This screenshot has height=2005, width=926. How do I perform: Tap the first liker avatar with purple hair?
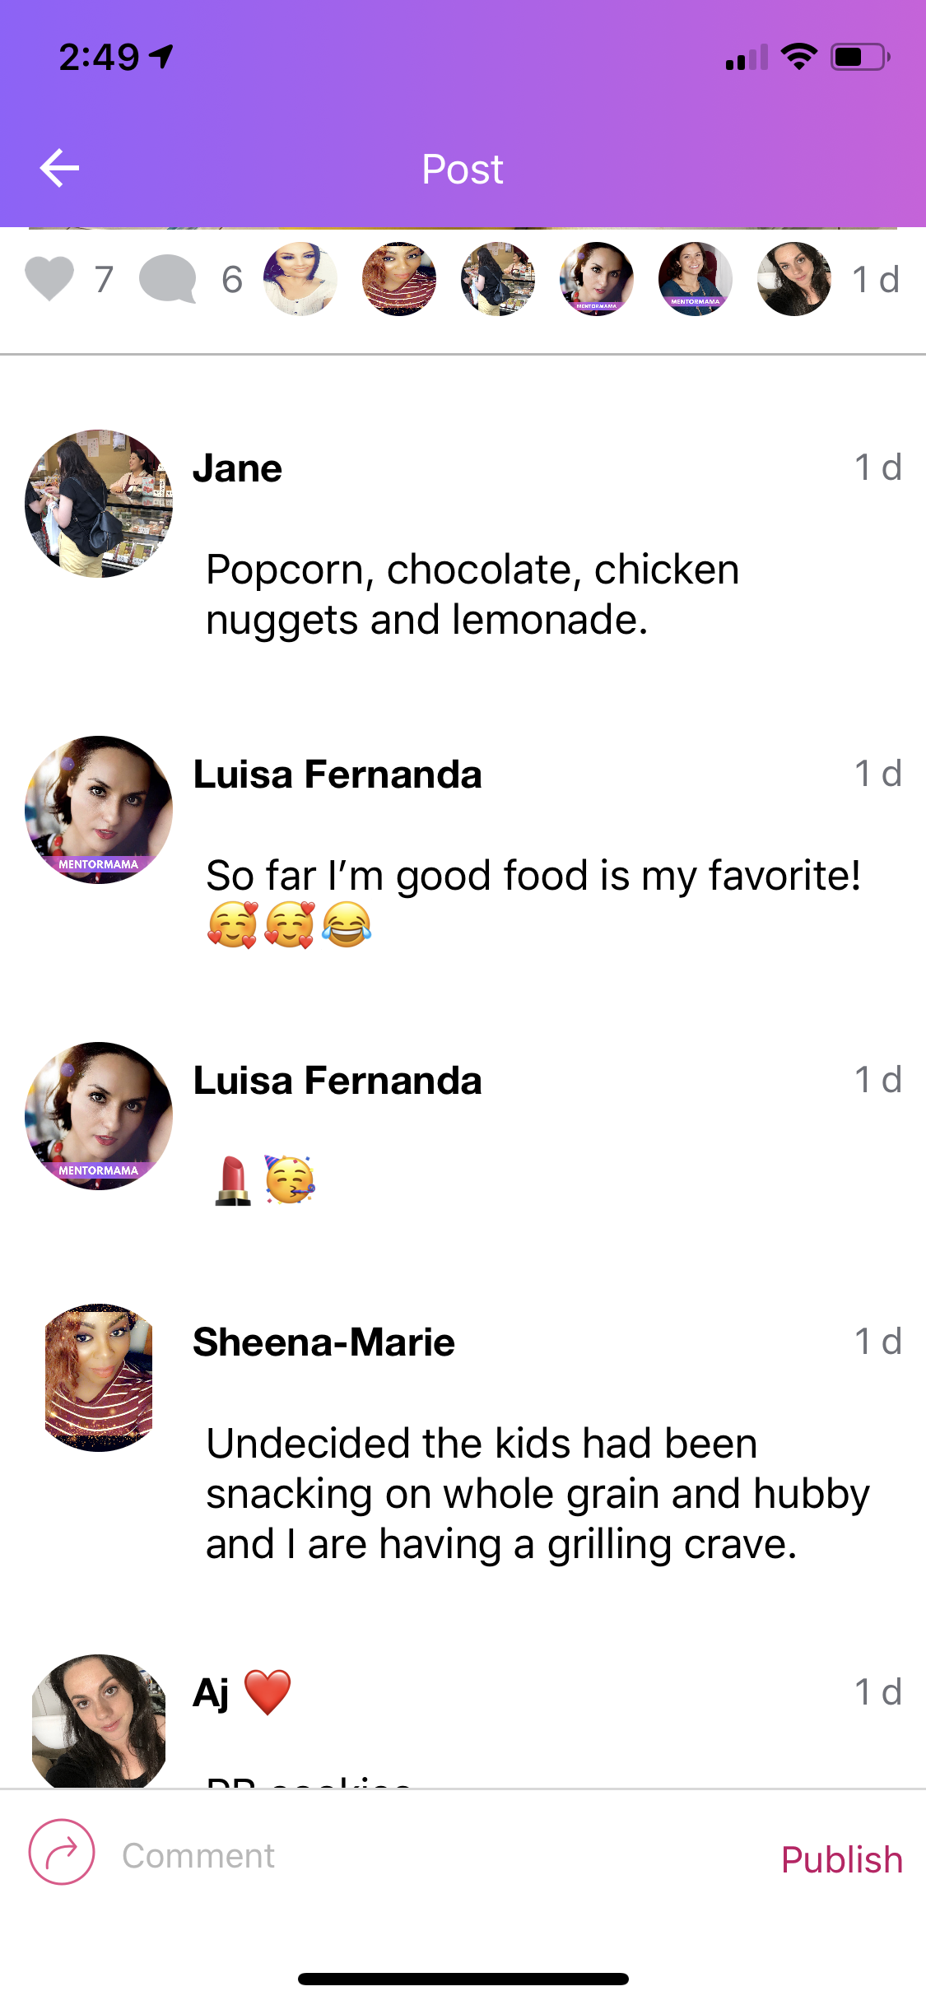pyautogui.click(x=300, y=279)
